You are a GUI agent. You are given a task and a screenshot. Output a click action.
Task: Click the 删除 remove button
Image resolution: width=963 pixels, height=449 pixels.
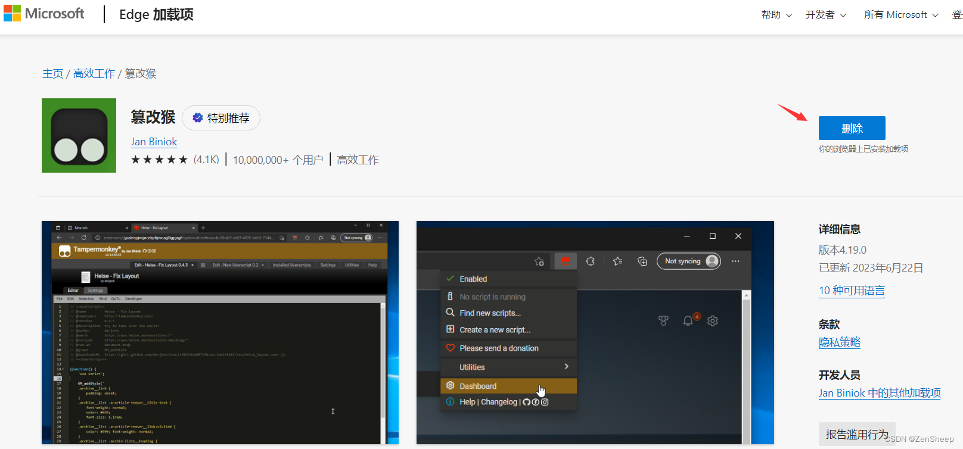[x=852, y=128]
